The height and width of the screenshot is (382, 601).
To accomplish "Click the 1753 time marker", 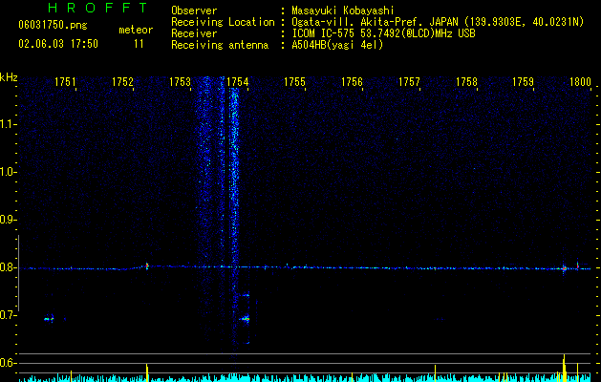I will pyautogui.click(x=180, y=82).
